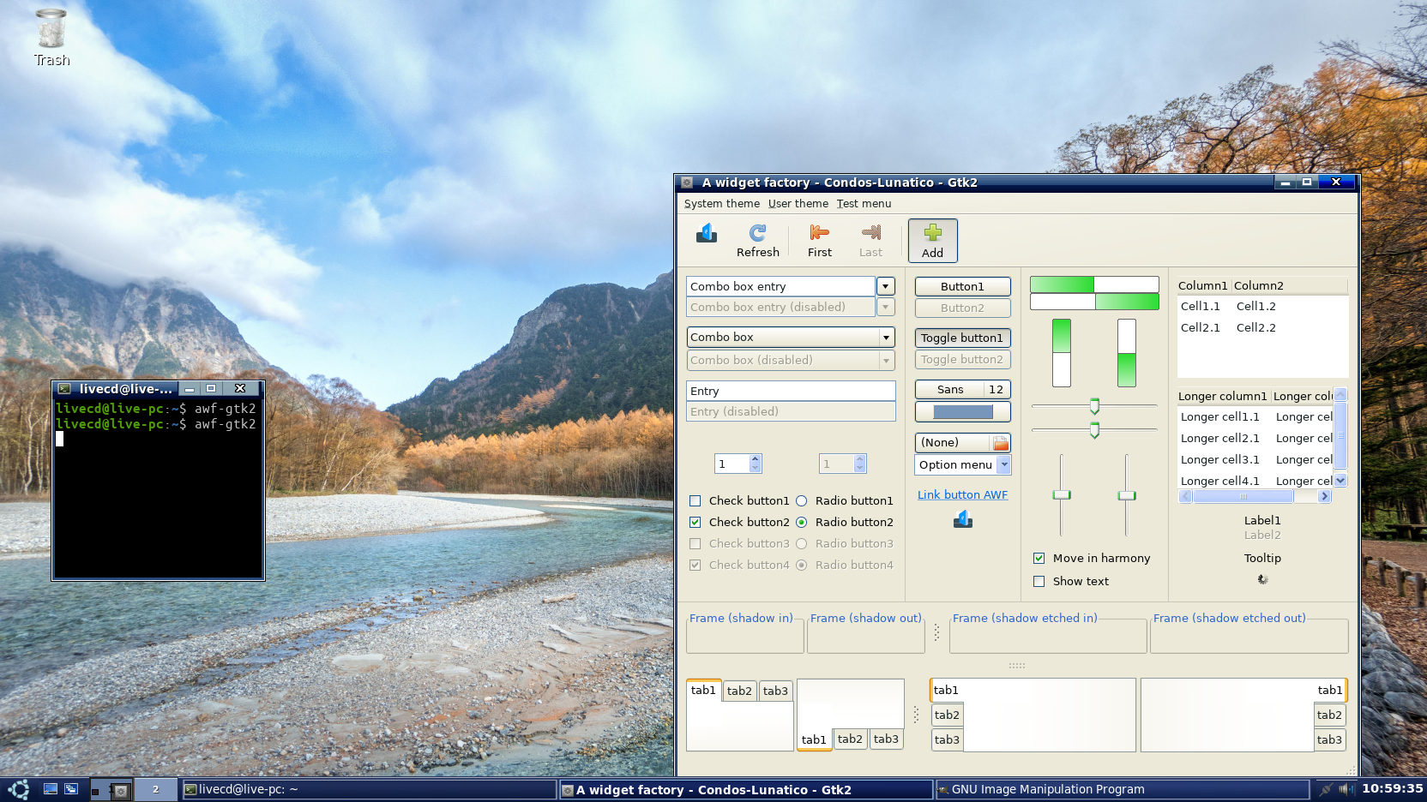Open GNU Image Manipulation Program from the taskbar
Screen dimensions: 1427x802
coord(1122,790)
